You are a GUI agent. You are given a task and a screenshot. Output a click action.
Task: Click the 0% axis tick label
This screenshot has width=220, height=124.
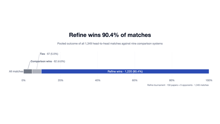click(x=23, y=80)
